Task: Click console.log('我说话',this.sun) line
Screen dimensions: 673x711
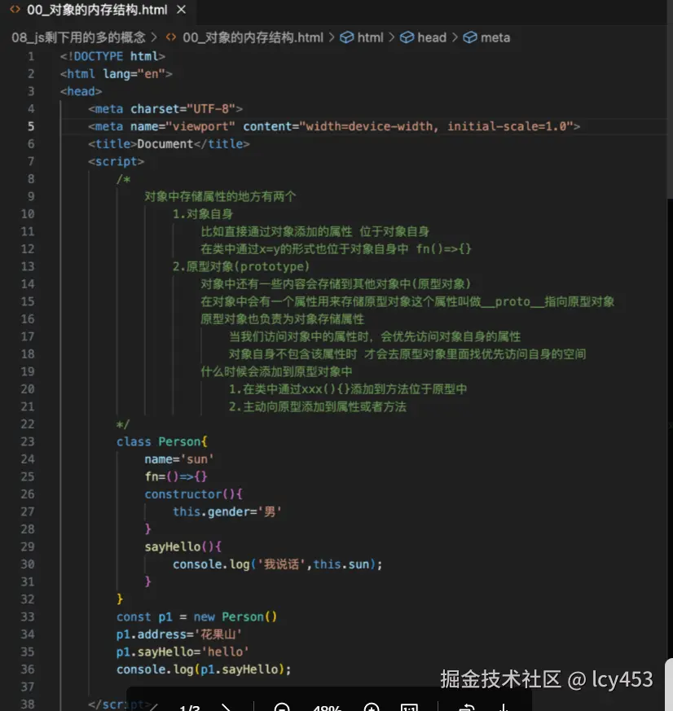Action: 278,564
